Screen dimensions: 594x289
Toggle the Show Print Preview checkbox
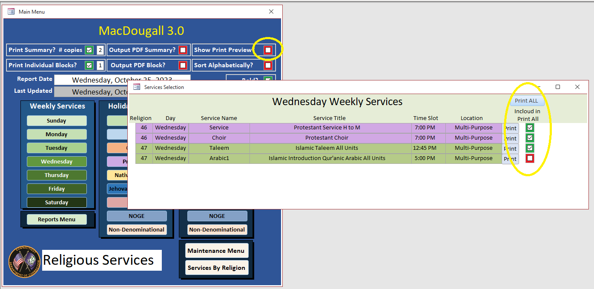[x=268, y=50]
